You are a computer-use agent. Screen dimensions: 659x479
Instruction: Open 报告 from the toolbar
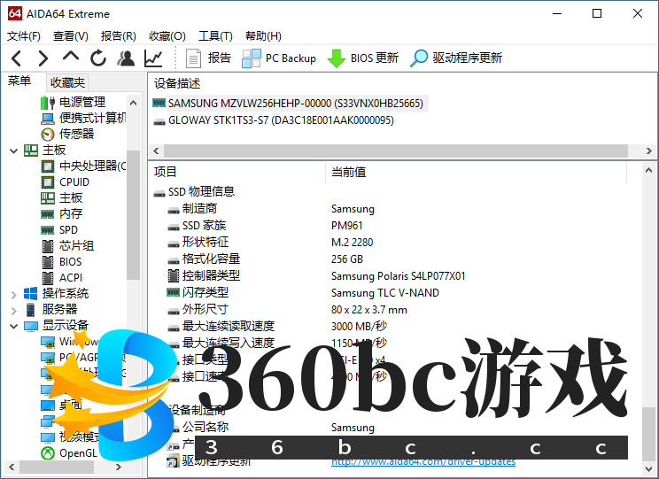tap(209, 58)
